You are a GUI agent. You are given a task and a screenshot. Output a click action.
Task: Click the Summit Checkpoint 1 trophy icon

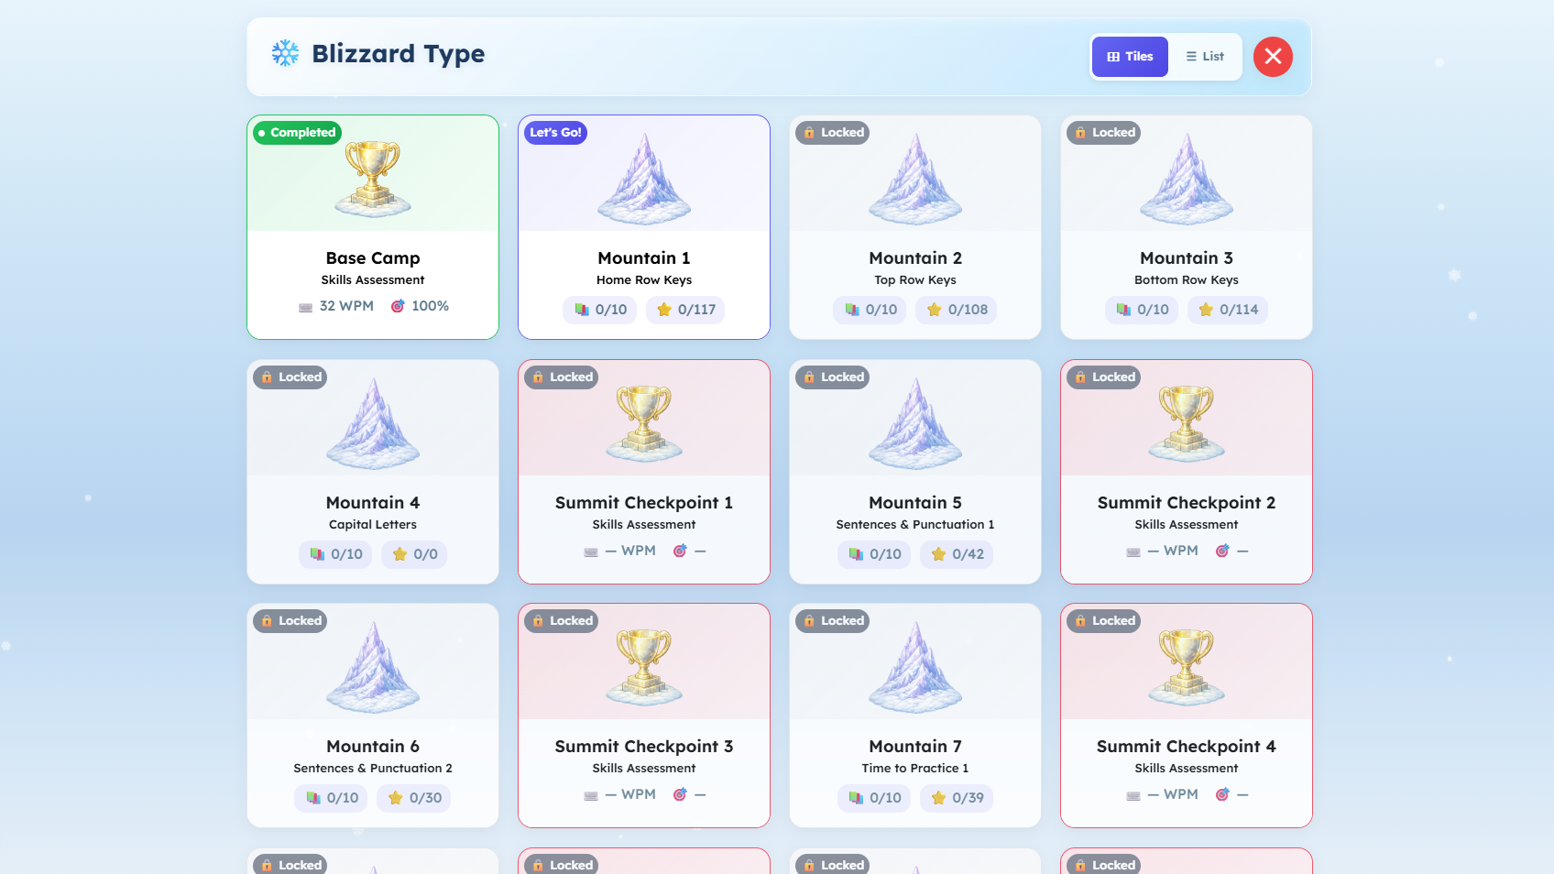[644, 422]
